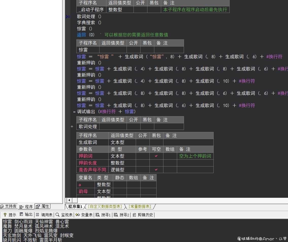Toggle 参考 cell for parameter 押韵词
Image resolution: width=288 pixels, height=242 pixels.
(143, 156)
